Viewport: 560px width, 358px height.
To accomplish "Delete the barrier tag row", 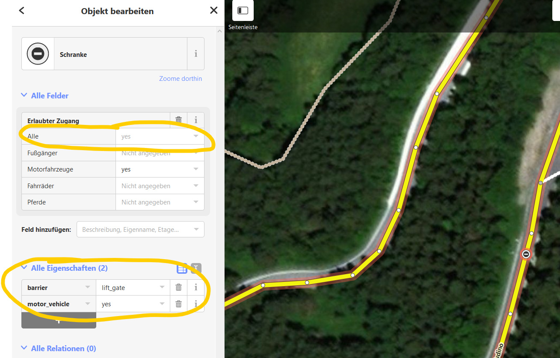I will 178,287.
